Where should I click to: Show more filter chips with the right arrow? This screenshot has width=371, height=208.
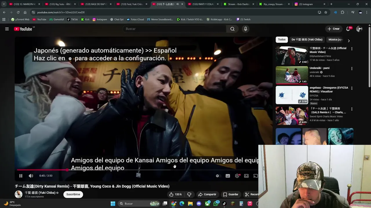coord(349,41)
